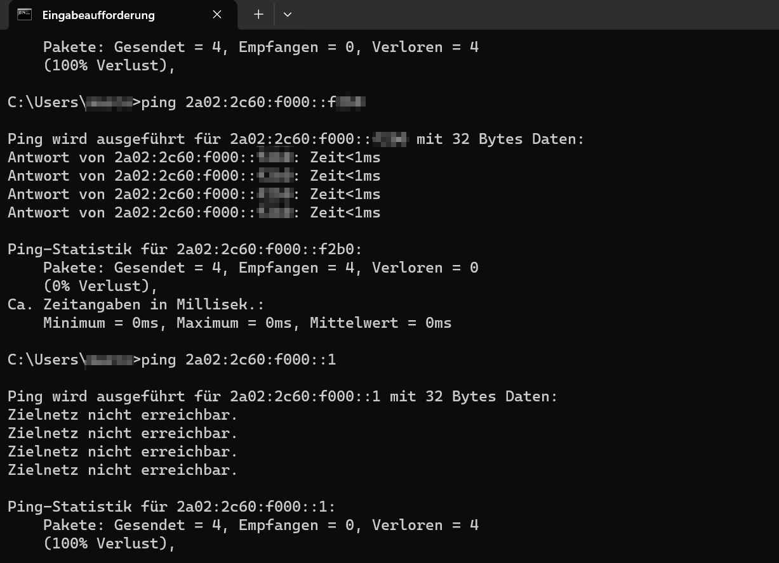Expand the new tab profile dropdown chevron

[288, 14]
